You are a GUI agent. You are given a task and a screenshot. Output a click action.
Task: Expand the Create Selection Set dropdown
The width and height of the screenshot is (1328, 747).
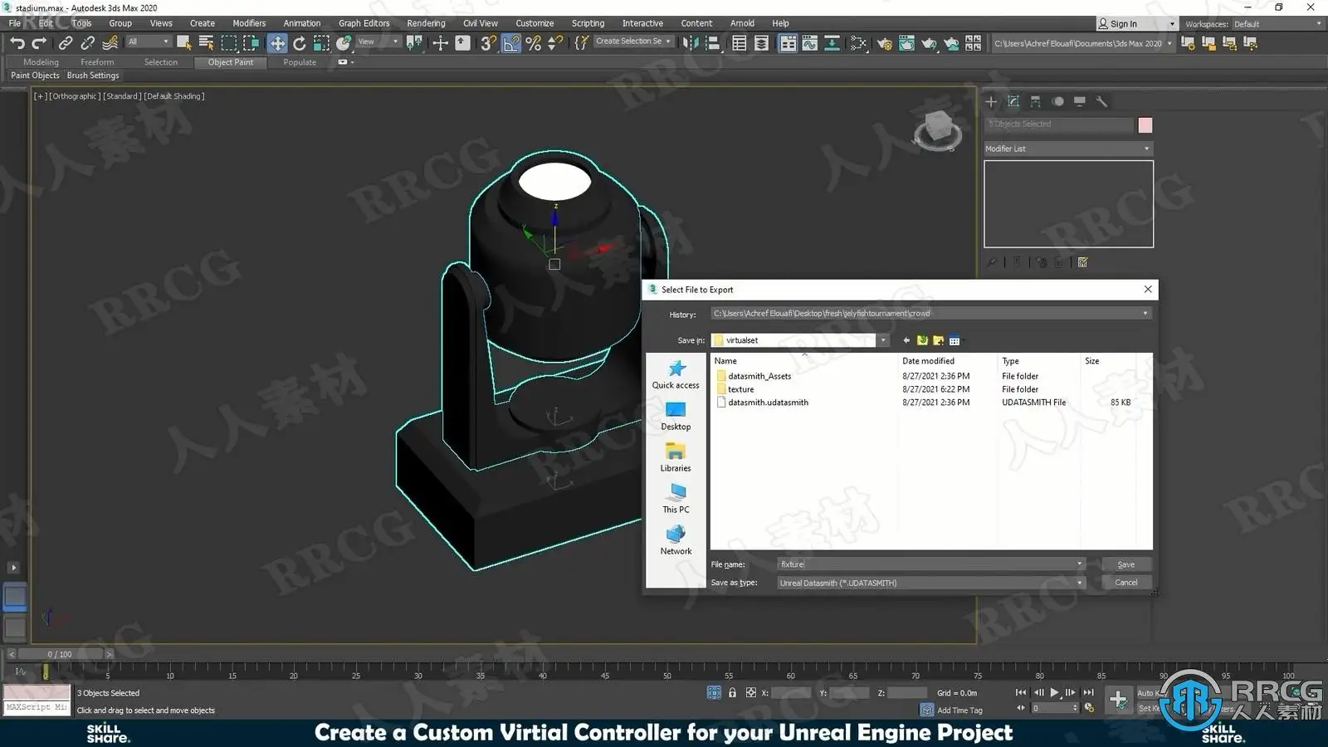coord(633,41)
